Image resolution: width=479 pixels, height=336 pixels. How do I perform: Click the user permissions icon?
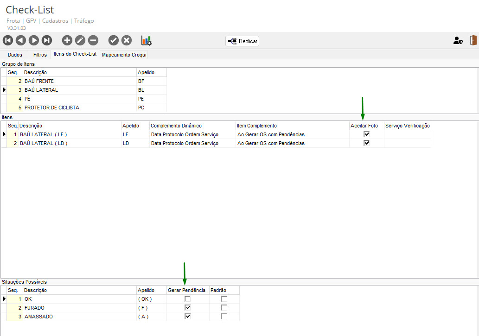pos(458,40)
